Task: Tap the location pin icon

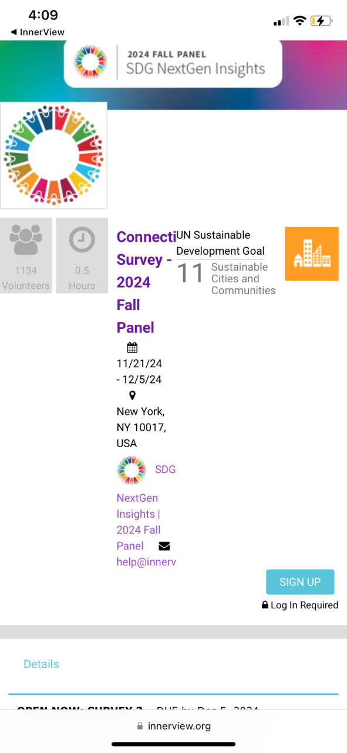Action: click(x=132, y=395)
